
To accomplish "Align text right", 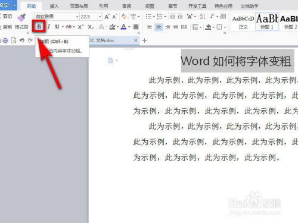I will (x=167, y=27).
